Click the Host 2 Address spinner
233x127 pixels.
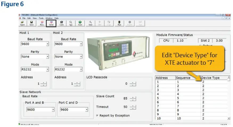point(77,84)
